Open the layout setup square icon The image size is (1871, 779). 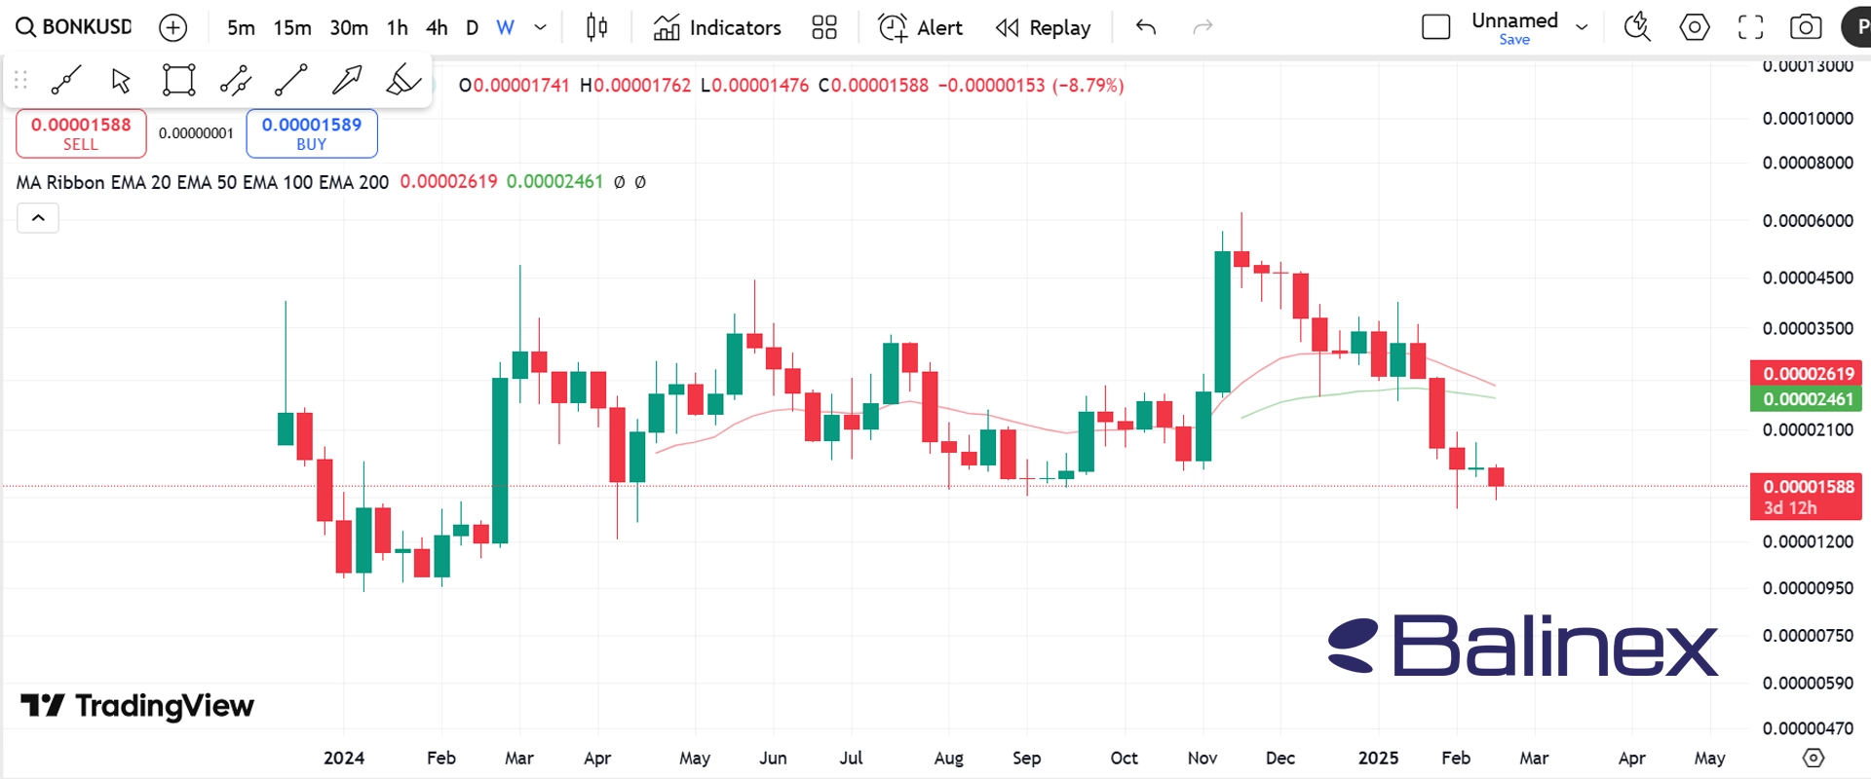point(1436,27)
